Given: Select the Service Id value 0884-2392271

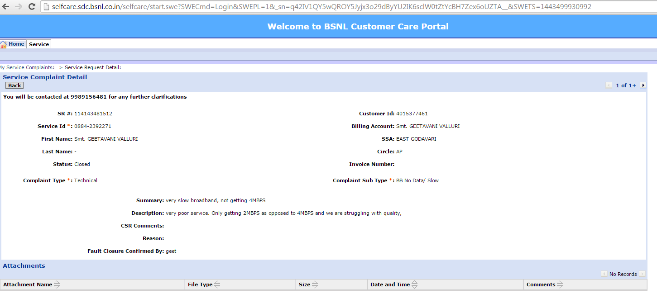Looking at the screenshot, I should click(93, 126).
